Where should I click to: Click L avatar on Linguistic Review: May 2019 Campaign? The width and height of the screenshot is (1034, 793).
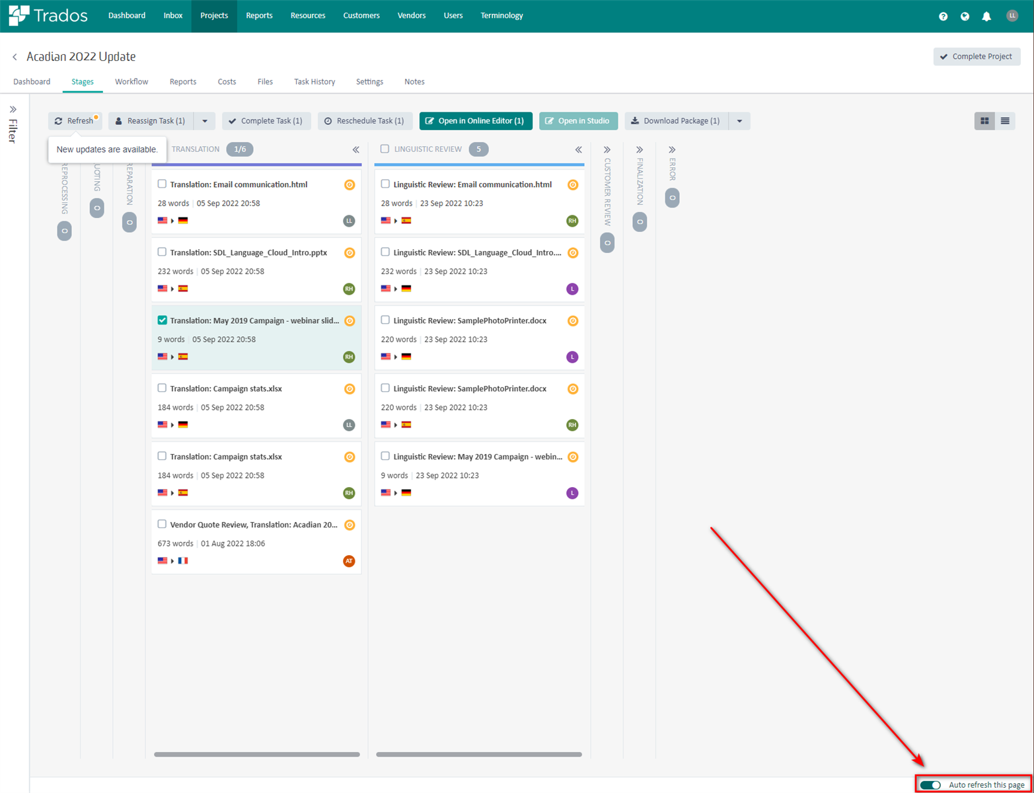pos(572,493)
